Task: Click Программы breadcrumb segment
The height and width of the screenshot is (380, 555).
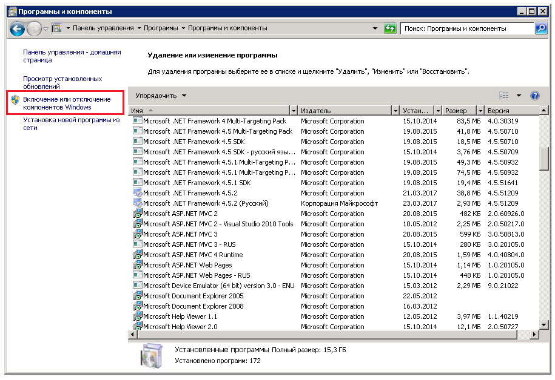Action: [x=161, y=28]
